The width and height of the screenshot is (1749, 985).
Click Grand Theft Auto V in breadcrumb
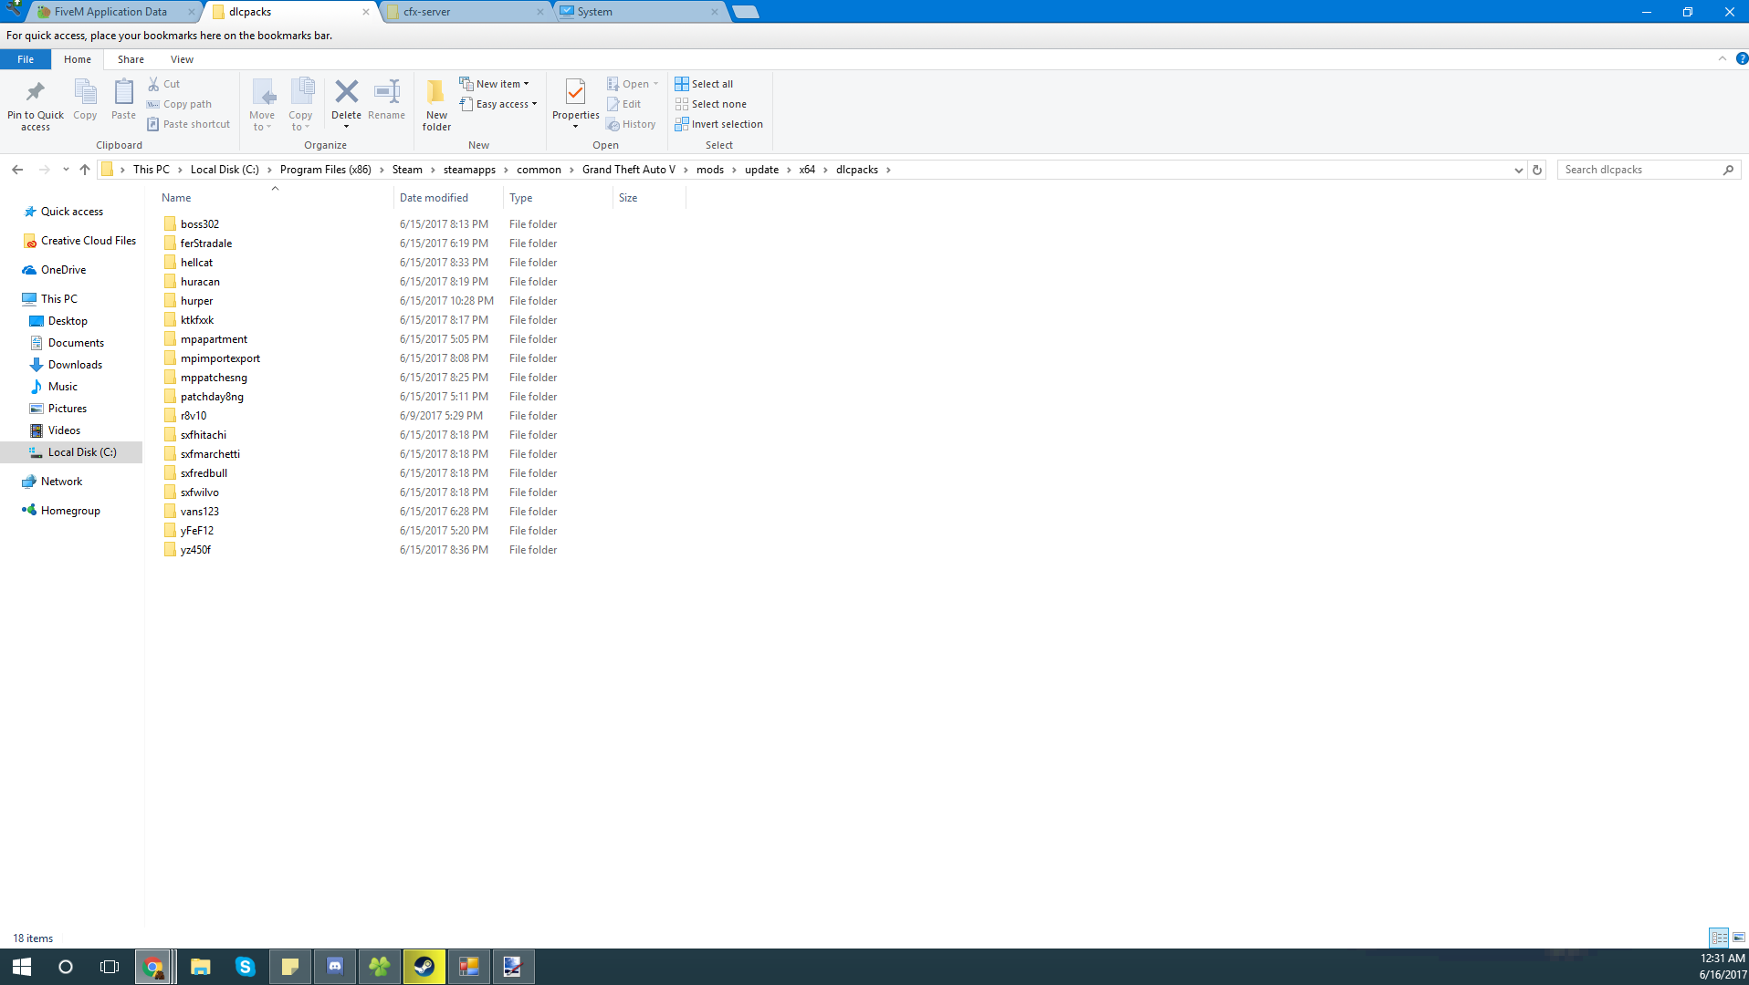(x=629, y=170)
